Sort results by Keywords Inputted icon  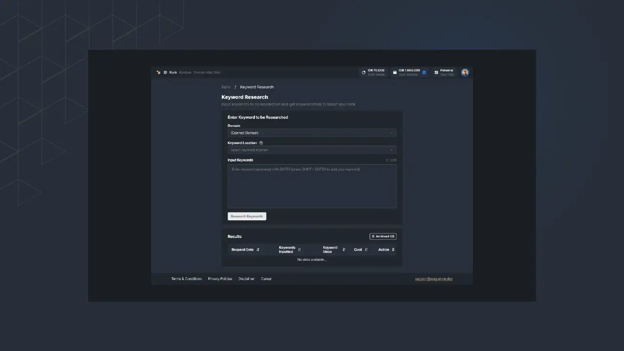pyautogui.click(x=299, y=250)
